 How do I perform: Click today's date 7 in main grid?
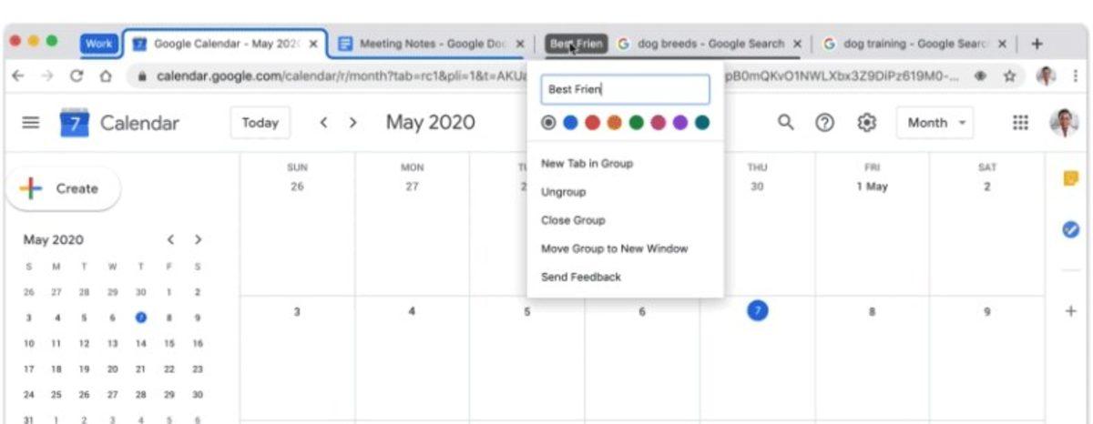tap(757, 311)
